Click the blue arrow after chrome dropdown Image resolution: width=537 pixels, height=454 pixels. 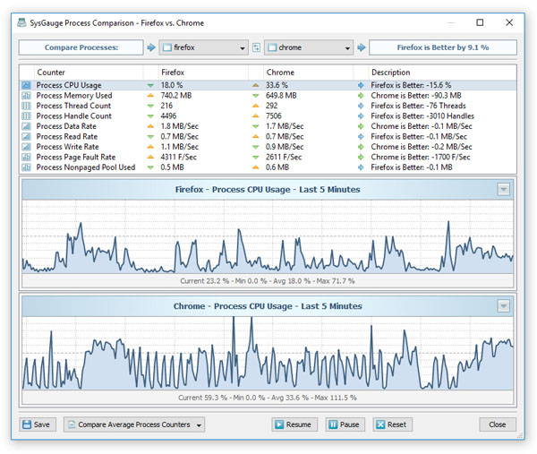tap(361, 47)
